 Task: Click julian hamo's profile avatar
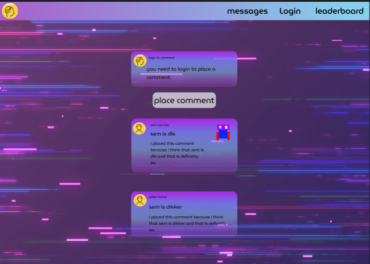(140, 200)
